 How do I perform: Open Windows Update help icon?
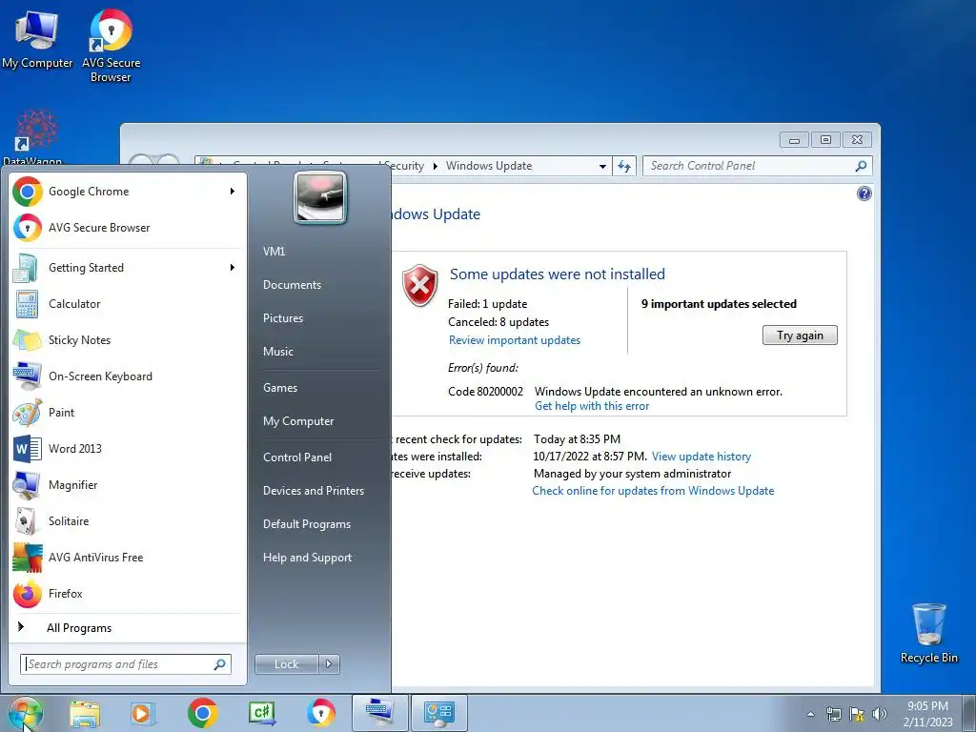pyautogui.click(x=864, y=193)
